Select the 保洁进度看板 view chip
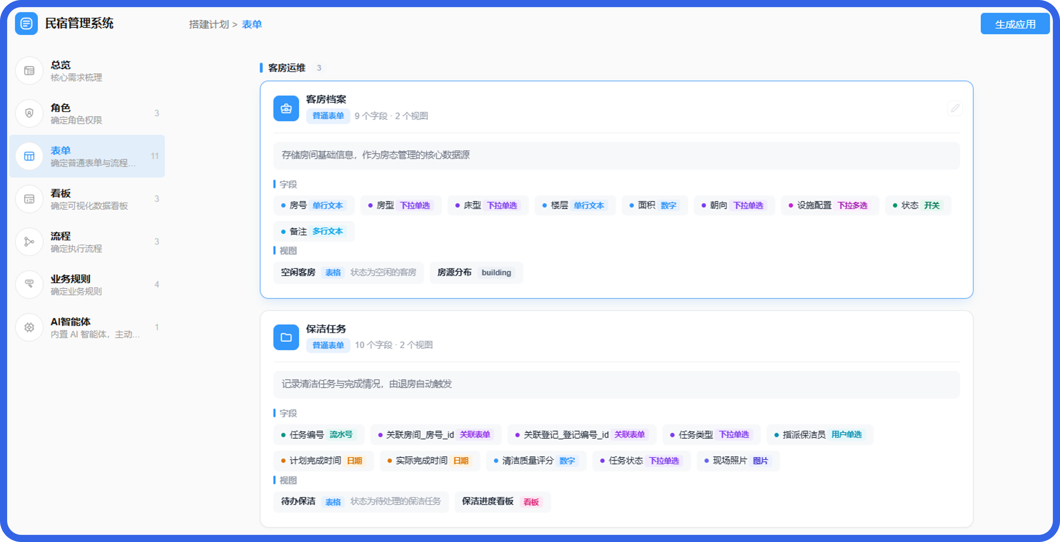Image resolution: width=1060 pixels, height=542 pixels. pyautogui.click(x=503, y=502)
